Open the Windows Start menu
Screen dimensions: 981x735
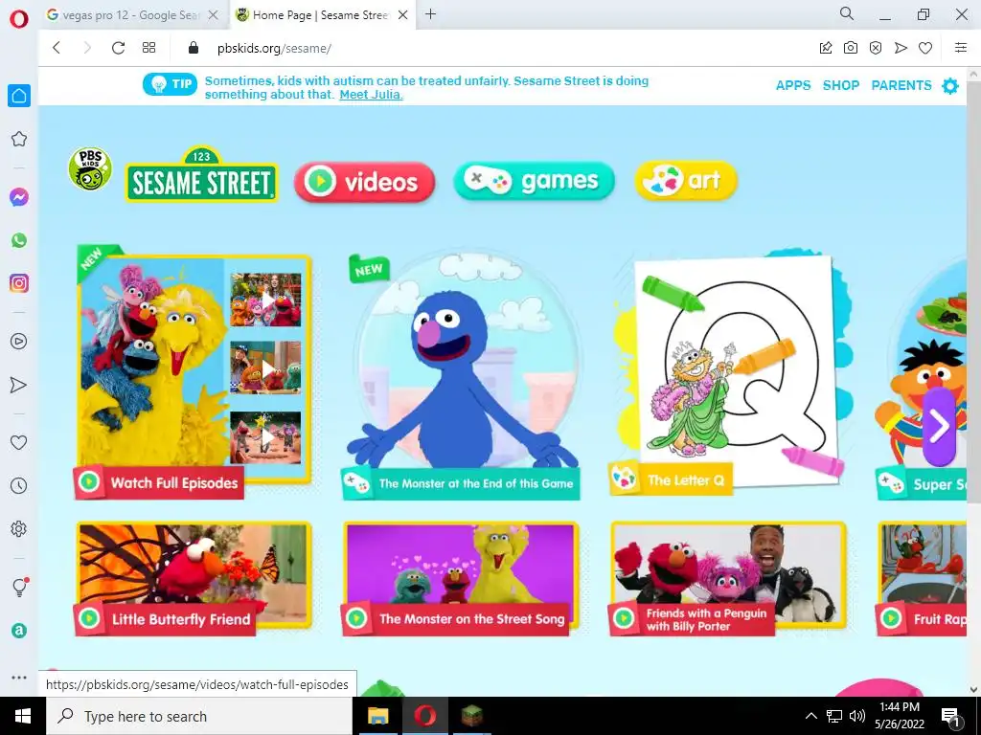click(23, 716)
